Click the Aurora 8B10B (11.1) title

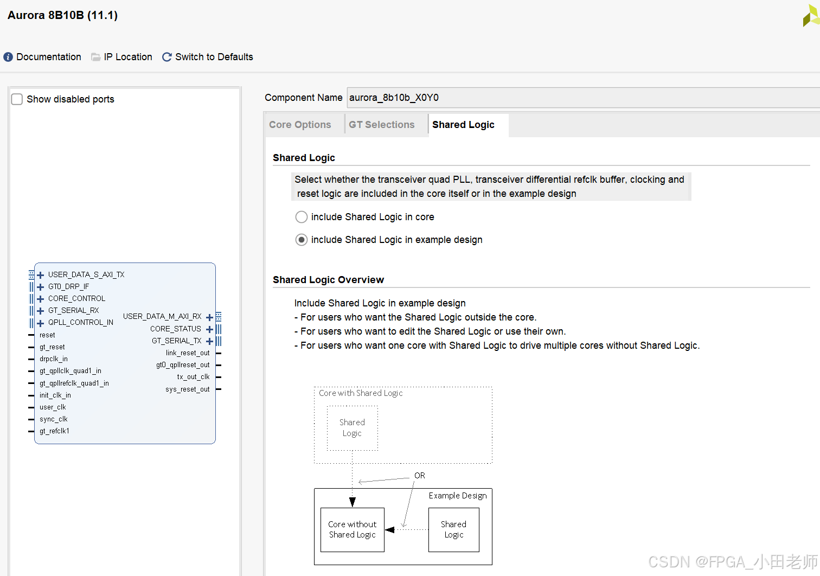(x=62, y=15)
